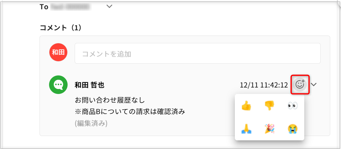
Task: Open comment options chevron beside reaction button
Action: point(314,84)
